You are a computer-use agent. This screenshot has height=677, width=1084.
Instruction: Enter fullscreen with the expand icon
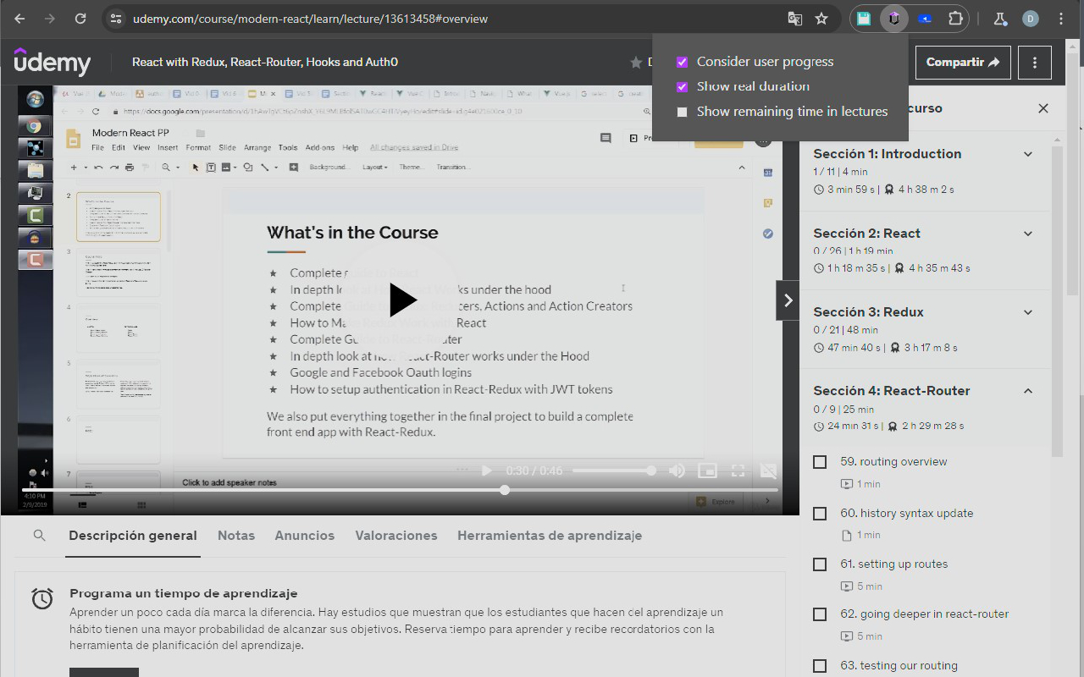pyautogui.click(x=738, y=471)
